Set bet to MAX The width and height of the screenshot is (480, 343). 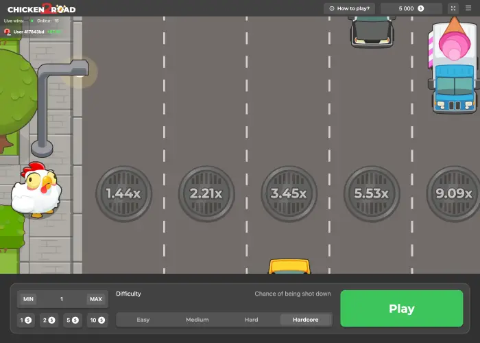point(96,299)
